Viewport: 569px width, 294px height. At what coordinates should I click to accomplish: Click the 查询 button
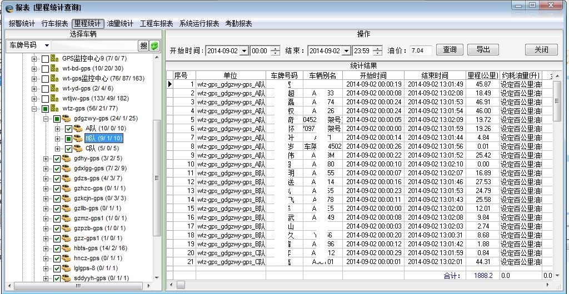click(450, 50)
